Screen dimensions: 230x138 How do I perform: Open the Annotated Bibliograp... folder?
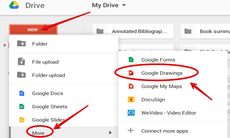(x=133, y=31)
